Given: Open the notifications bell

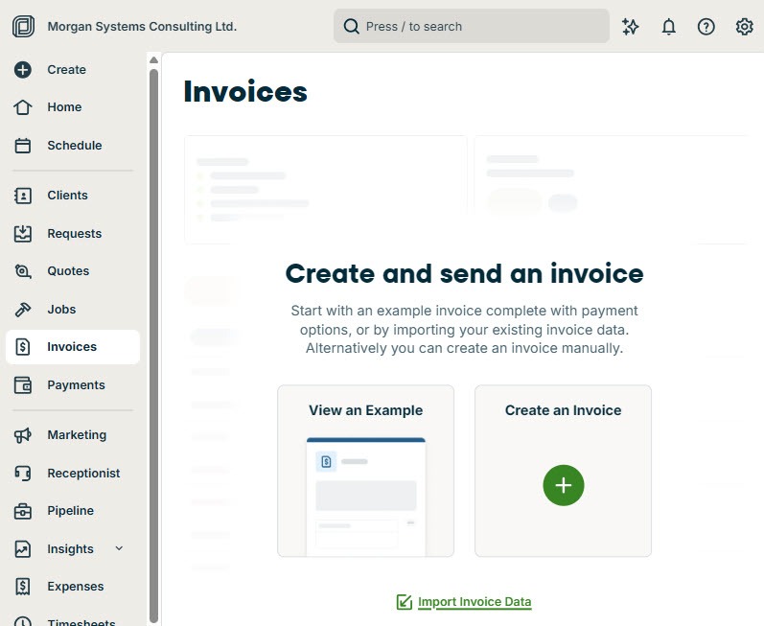Looking at the screenshot, I should tap(668, 26).
